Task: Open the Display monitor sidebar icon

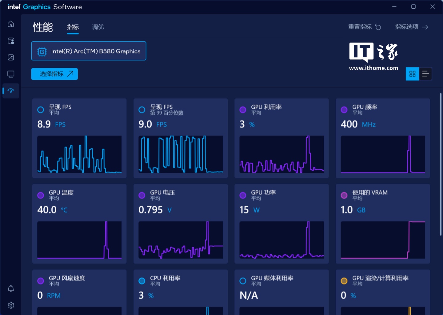Action: [11, 74]
